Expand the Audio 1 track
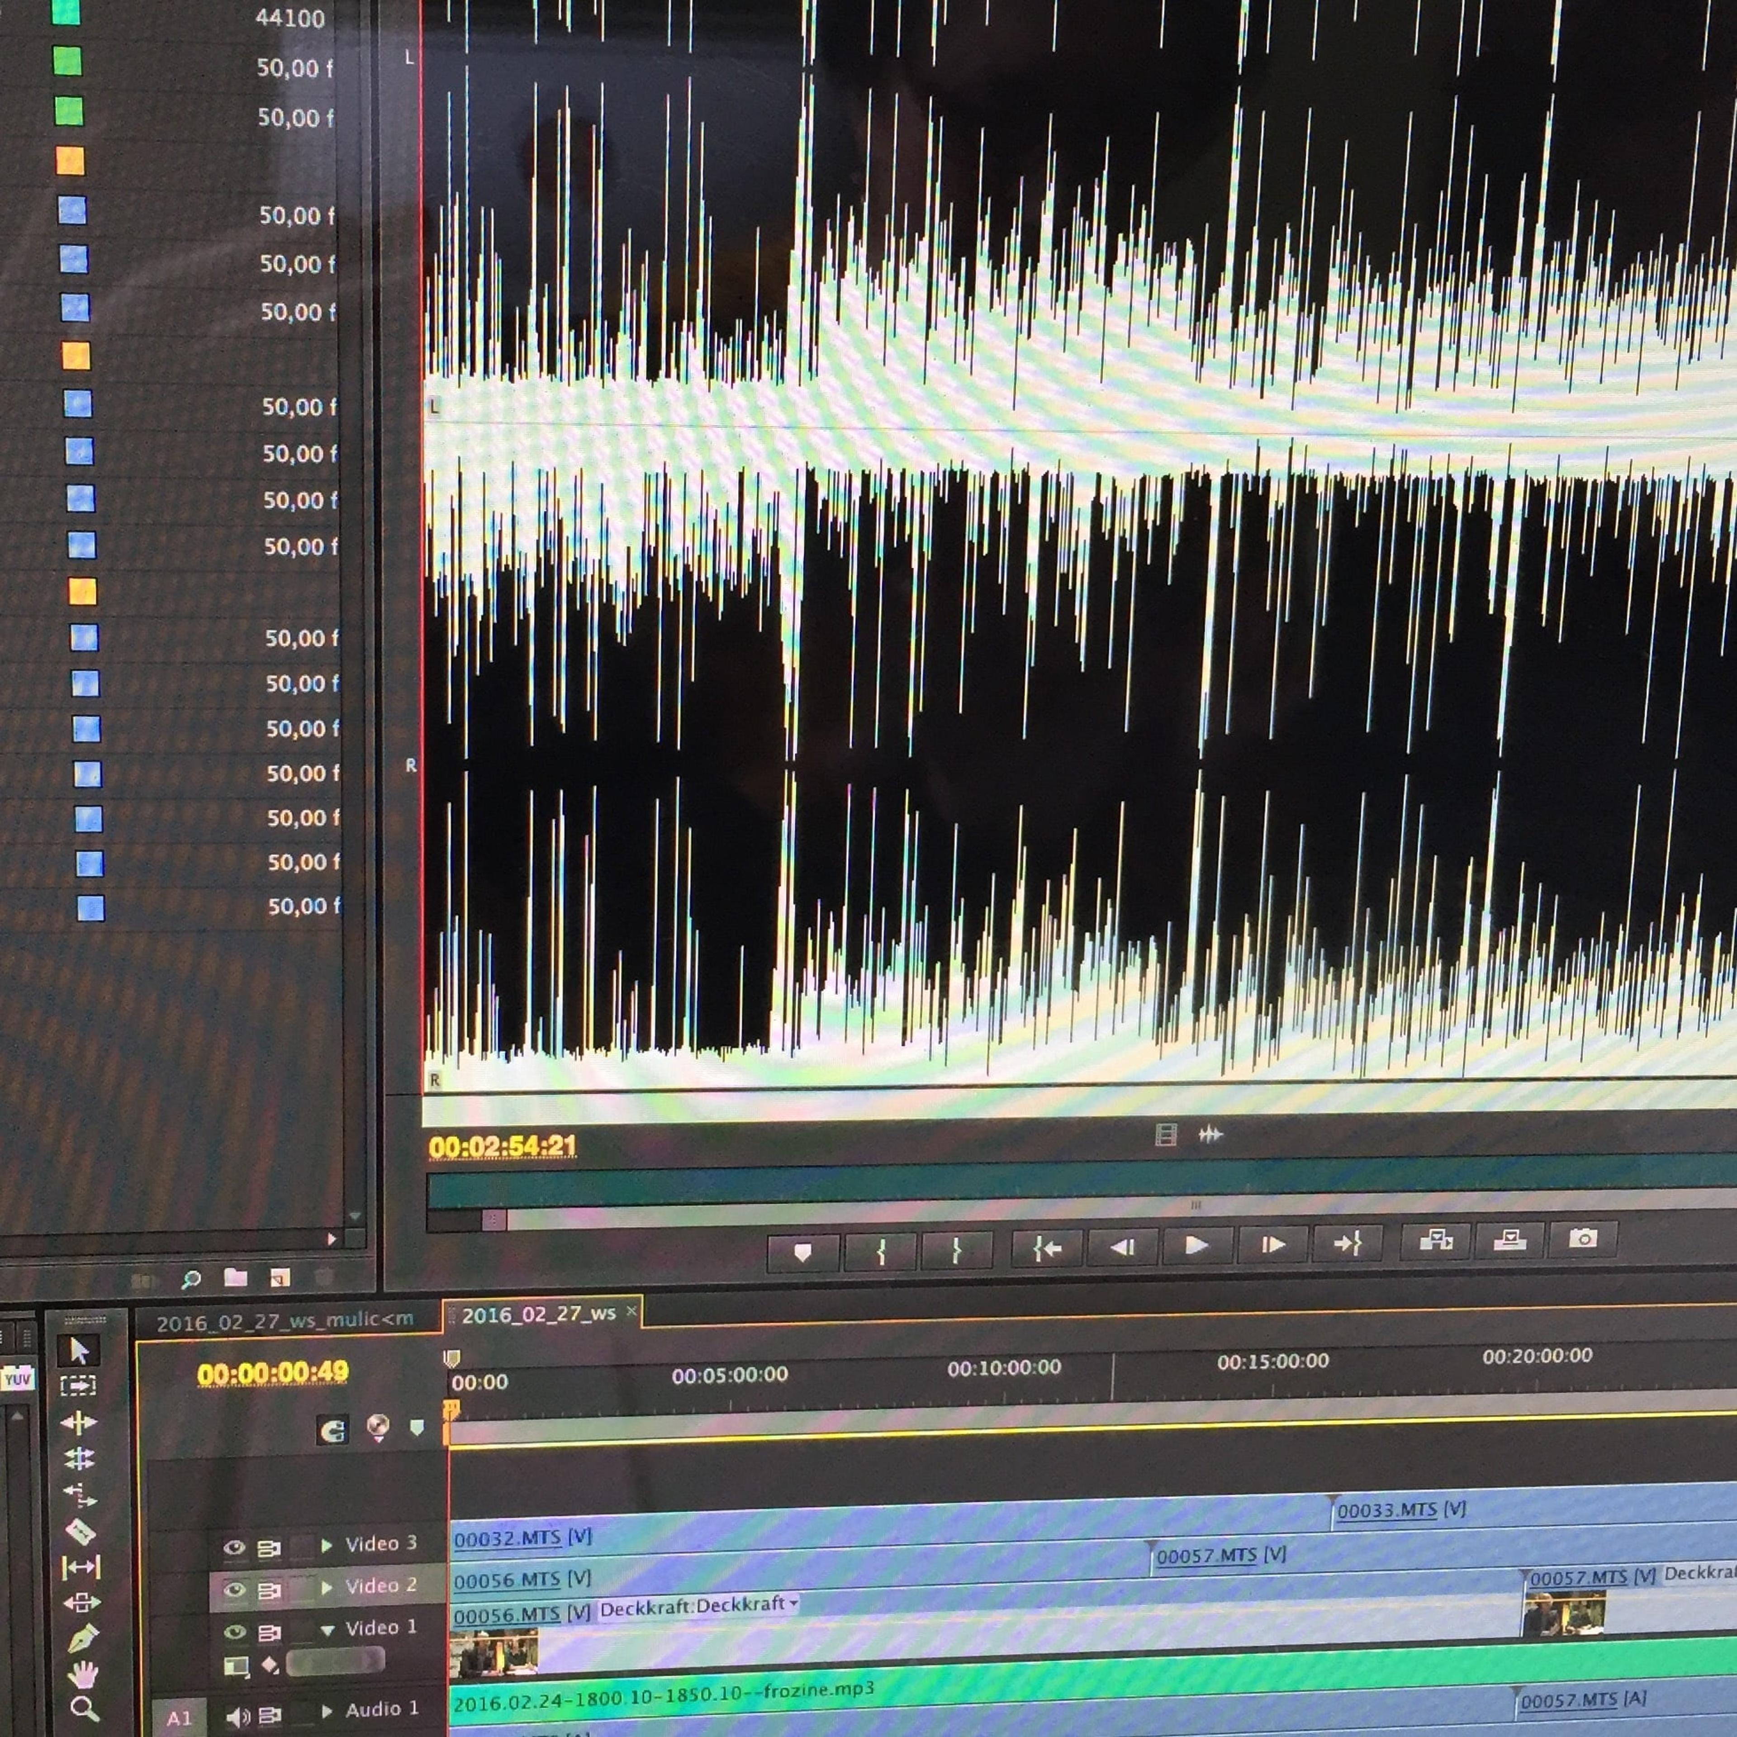Image resolution: width=1737 pixels, height=1737 pixels. point(327,1711)
